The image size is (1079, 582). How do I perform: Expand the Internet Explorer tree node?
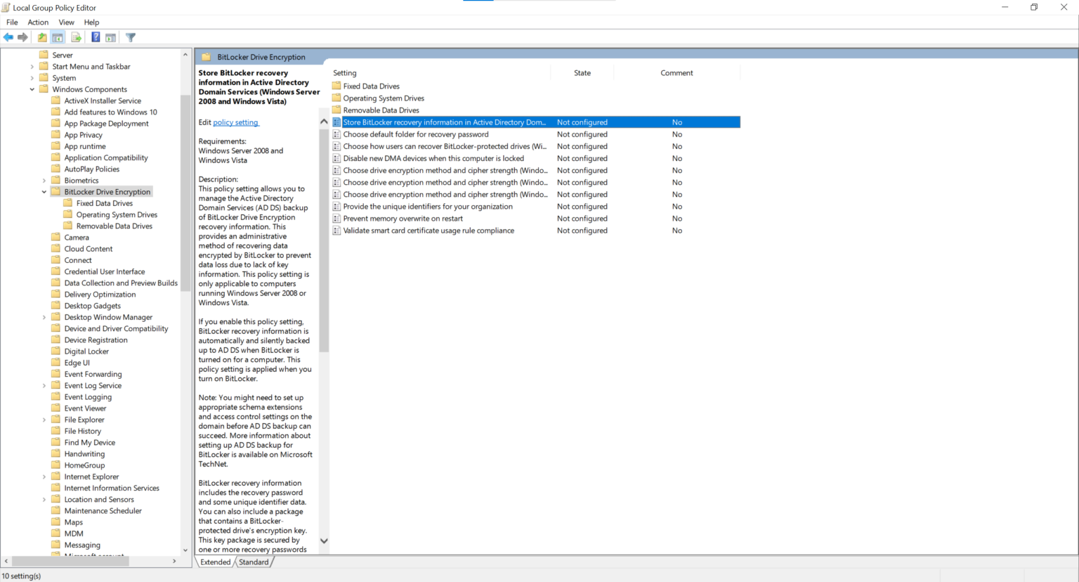(x=44, y=476)
